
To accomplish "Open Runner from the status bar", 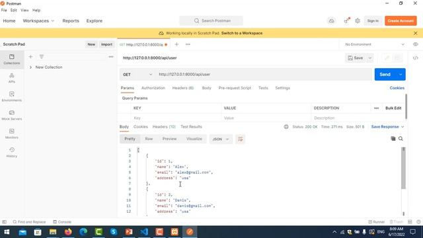I will 377,222.
